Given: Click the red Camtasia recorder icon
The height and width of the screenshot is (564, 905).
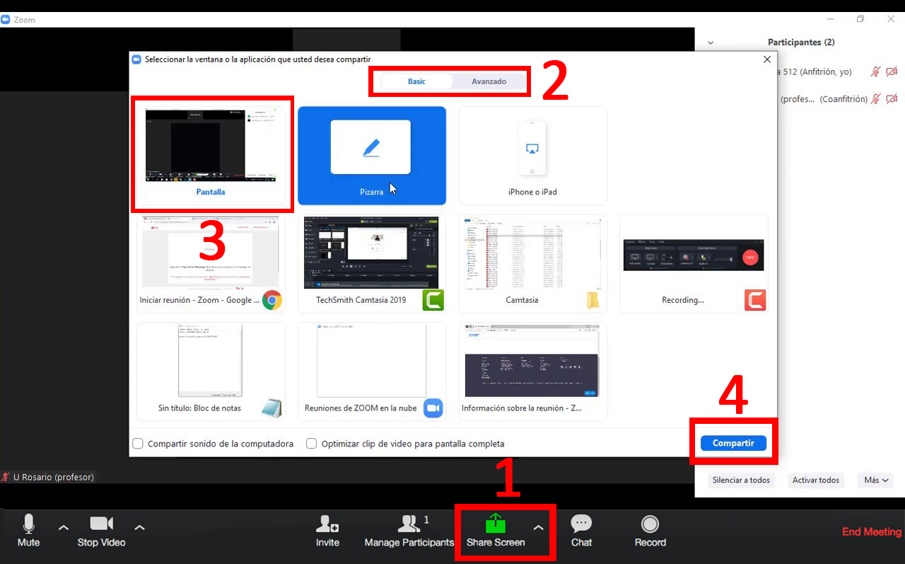Looking at the screenshot, I should [x=755, y=301].
